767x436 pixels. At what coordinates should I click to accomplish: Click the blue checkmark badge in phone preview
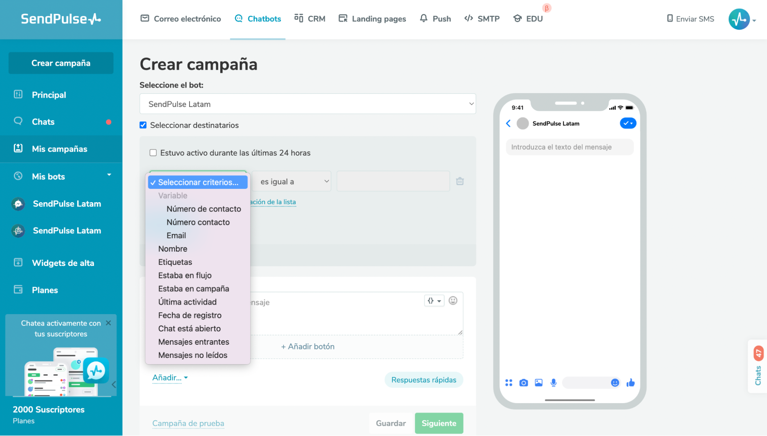pyautogui.click(x=628, y=123)
